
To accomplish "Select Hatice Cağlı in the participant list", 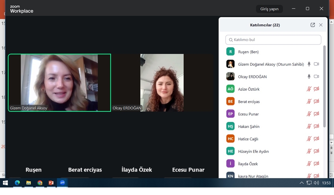I will pos(248,139).
